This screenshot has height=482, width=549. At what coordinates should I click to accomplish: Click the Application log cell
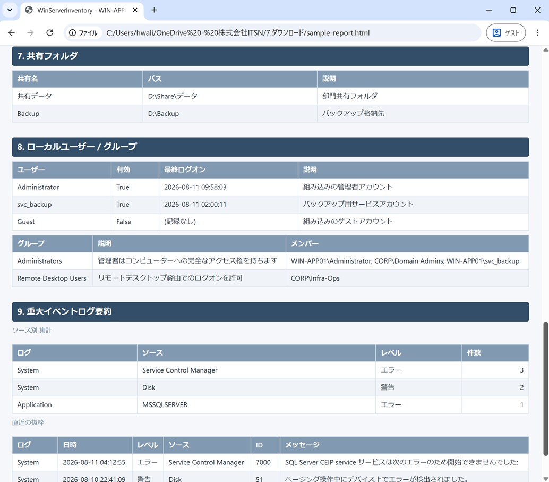point(74,405)
